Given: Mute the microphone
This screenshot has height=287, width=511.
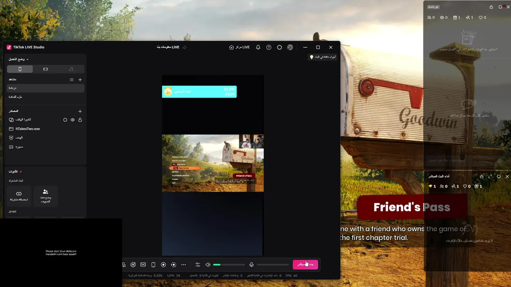Looking at the screenshot, I should point(252,265).
